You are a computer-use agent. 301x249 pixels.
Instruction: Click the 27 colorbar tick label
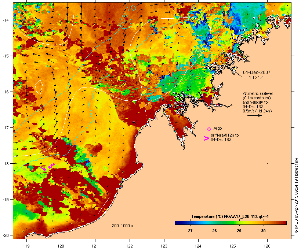coord(190,231)
